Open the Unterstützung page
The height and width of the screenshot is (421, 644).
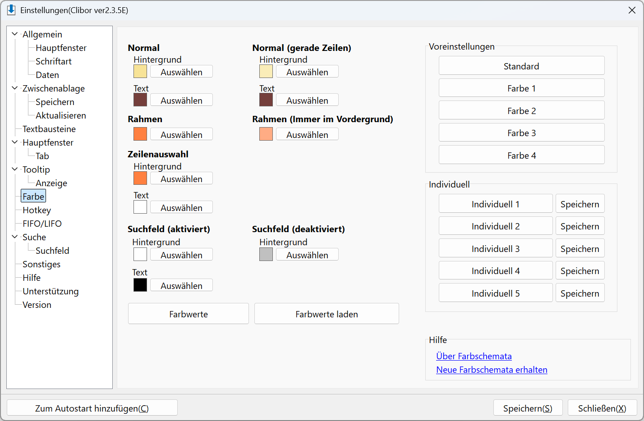(x=51, y=291)
